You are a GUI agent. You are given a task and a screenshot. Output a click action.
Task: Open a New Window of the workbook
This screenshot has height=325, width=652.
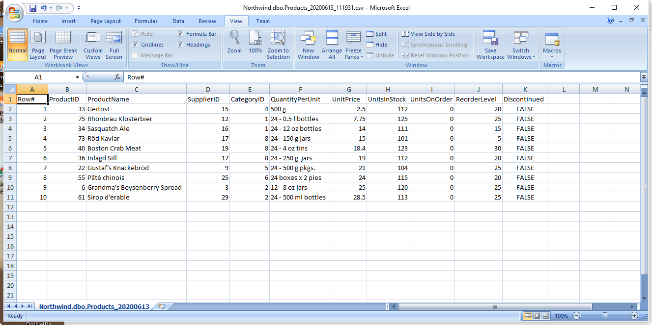[309, 45]
